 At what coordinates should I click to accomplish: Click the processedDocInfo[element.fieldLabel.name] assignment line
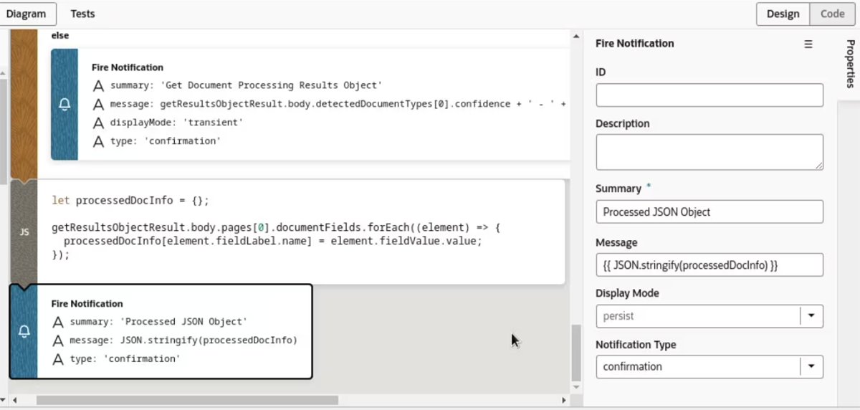tap(273, 242)
